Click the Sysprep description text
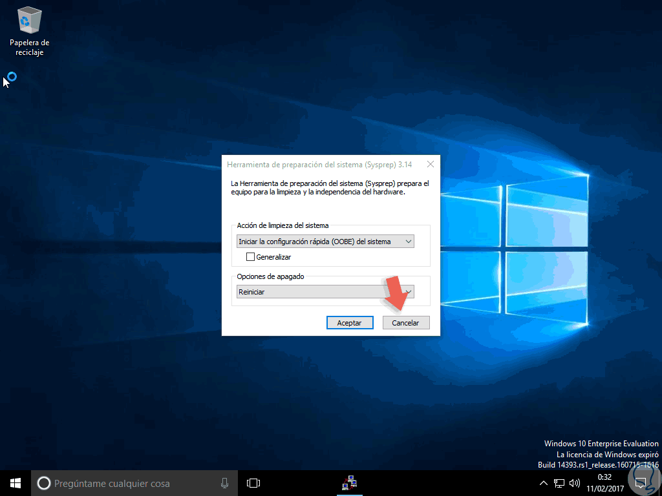The width and height of the screenshot is (662, 496). [330, 188]
